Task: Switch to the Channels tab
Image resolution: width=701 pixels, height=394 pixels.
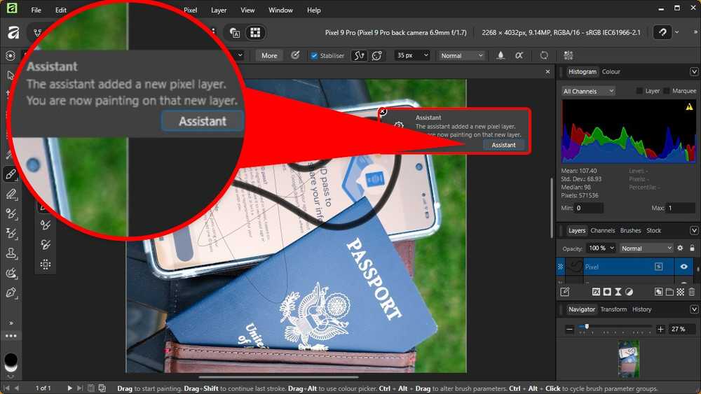Action: point(603,230)
